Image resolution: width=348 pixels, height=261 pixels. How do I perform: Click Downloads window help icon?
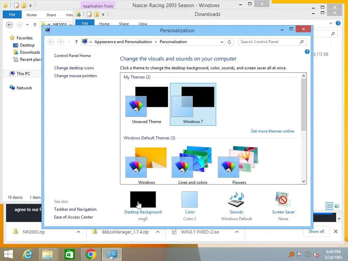tap(338, 23)
